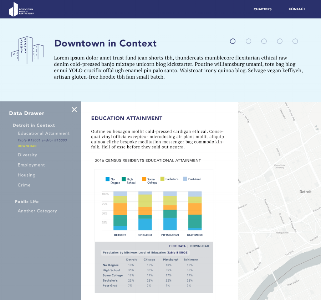Open the Diversity data item

pyautogui.click(x=27, y=155)
